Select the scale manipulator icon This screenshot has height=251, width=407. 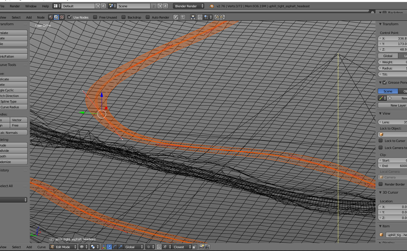pos(120,247)
